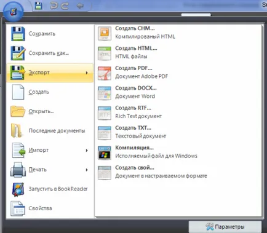
Task: Click the Adobe PDF icon
Action: (x=105, y=73)
